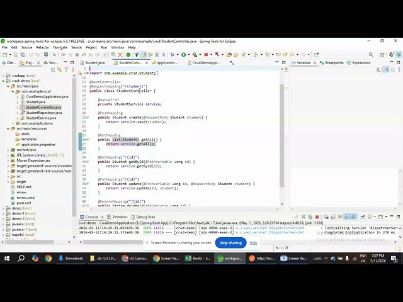Toggle Show Console When Standard Out Changes

tap(347, 217)
